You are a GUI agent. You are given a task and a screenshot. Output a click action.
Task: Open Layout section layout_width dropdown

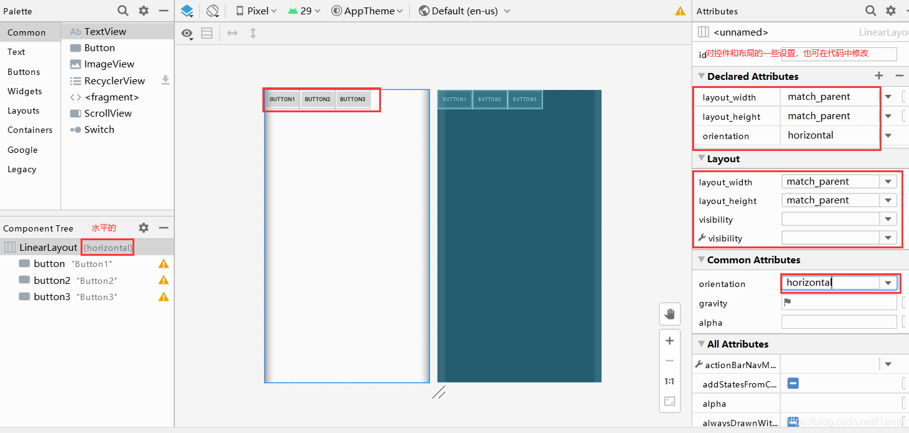point(888,182)
